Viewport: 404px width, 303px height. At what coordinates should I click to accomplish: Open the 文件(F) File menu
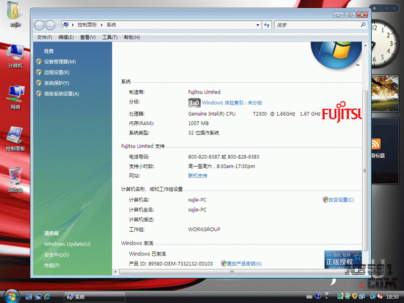pyautogui.click(x=44, y=37)
